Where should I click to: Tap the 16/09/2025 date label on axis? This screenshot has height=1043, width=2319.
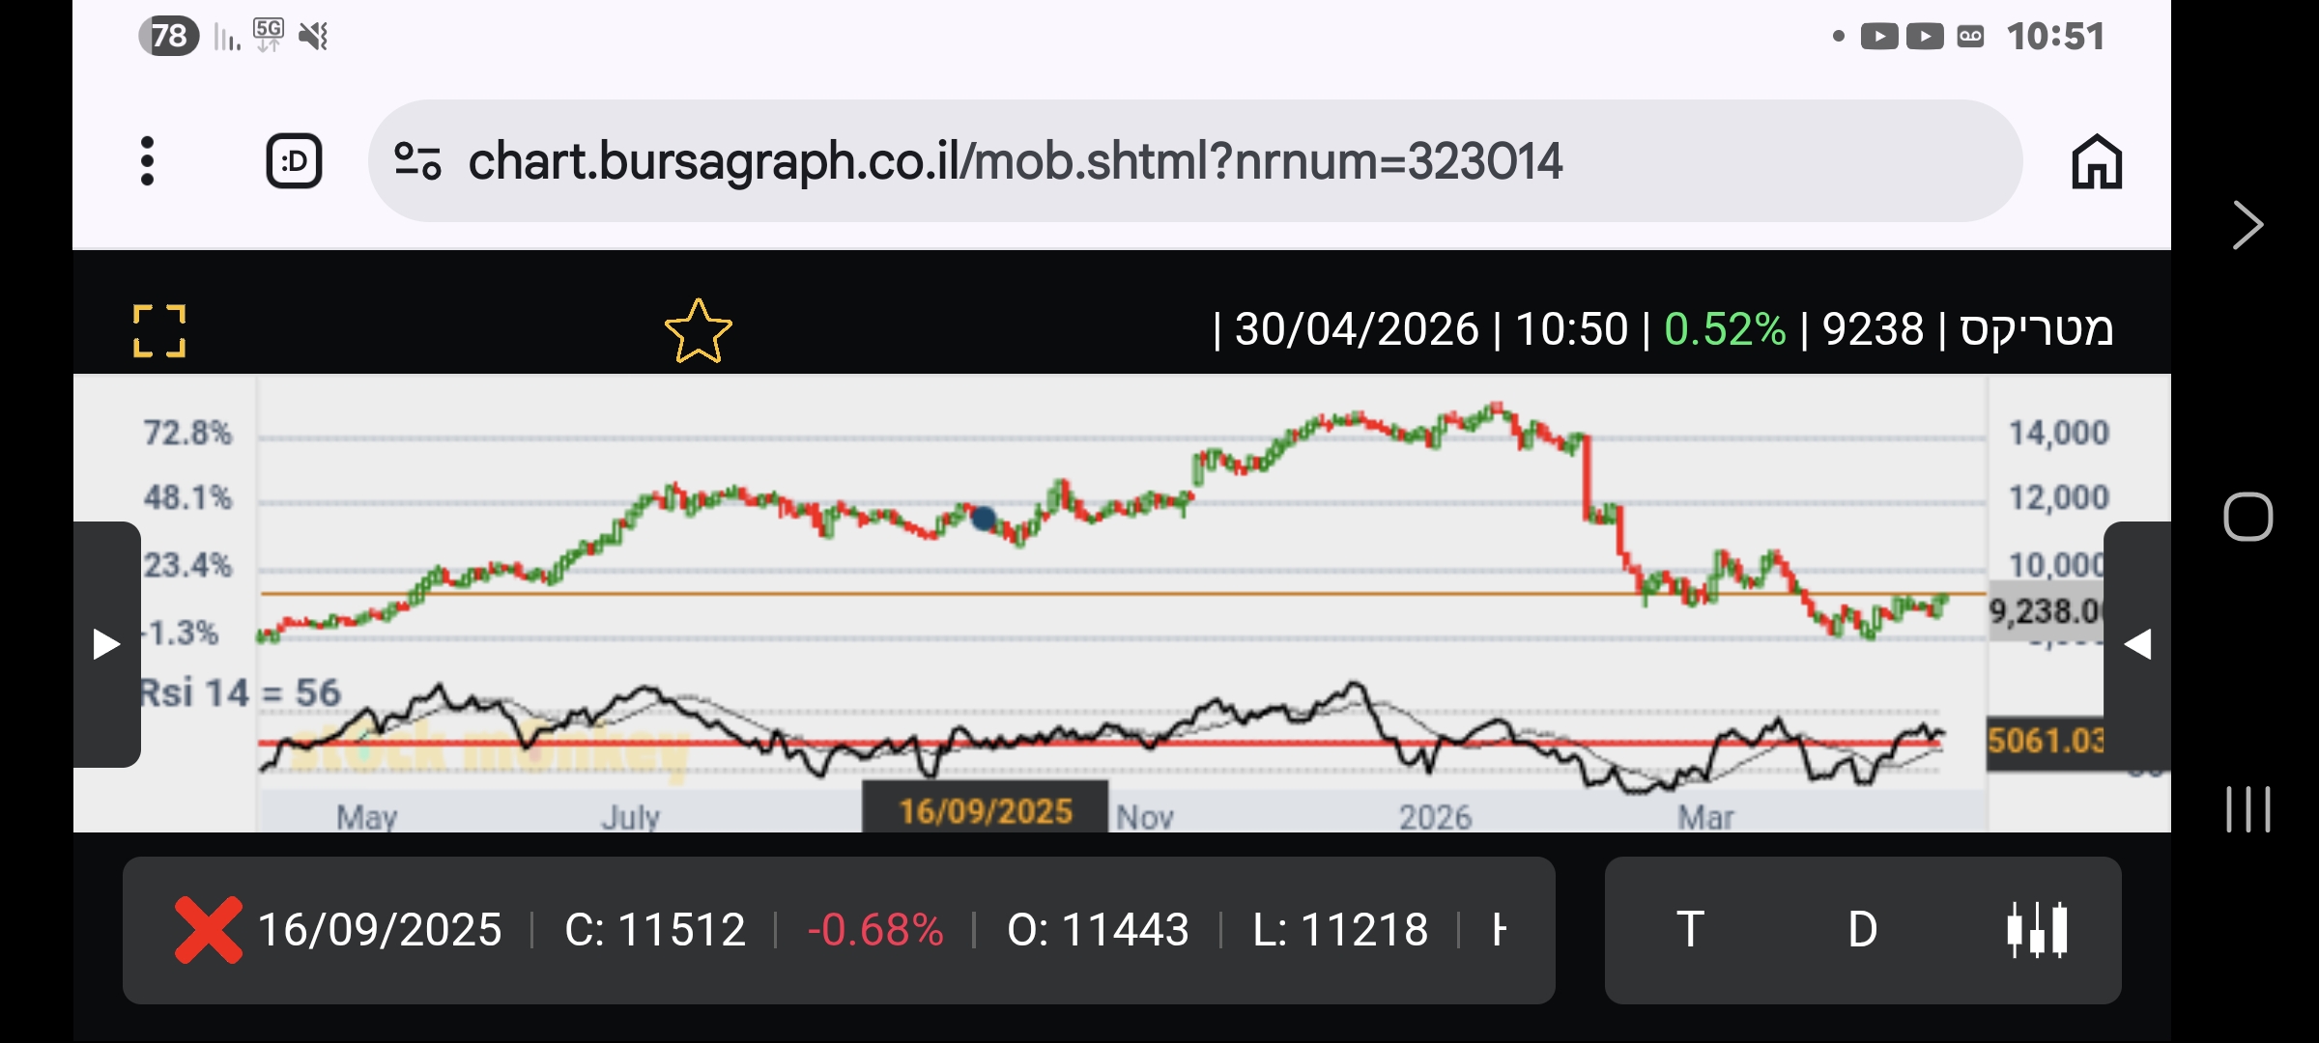pyautogui.click(x=985, y=811)
